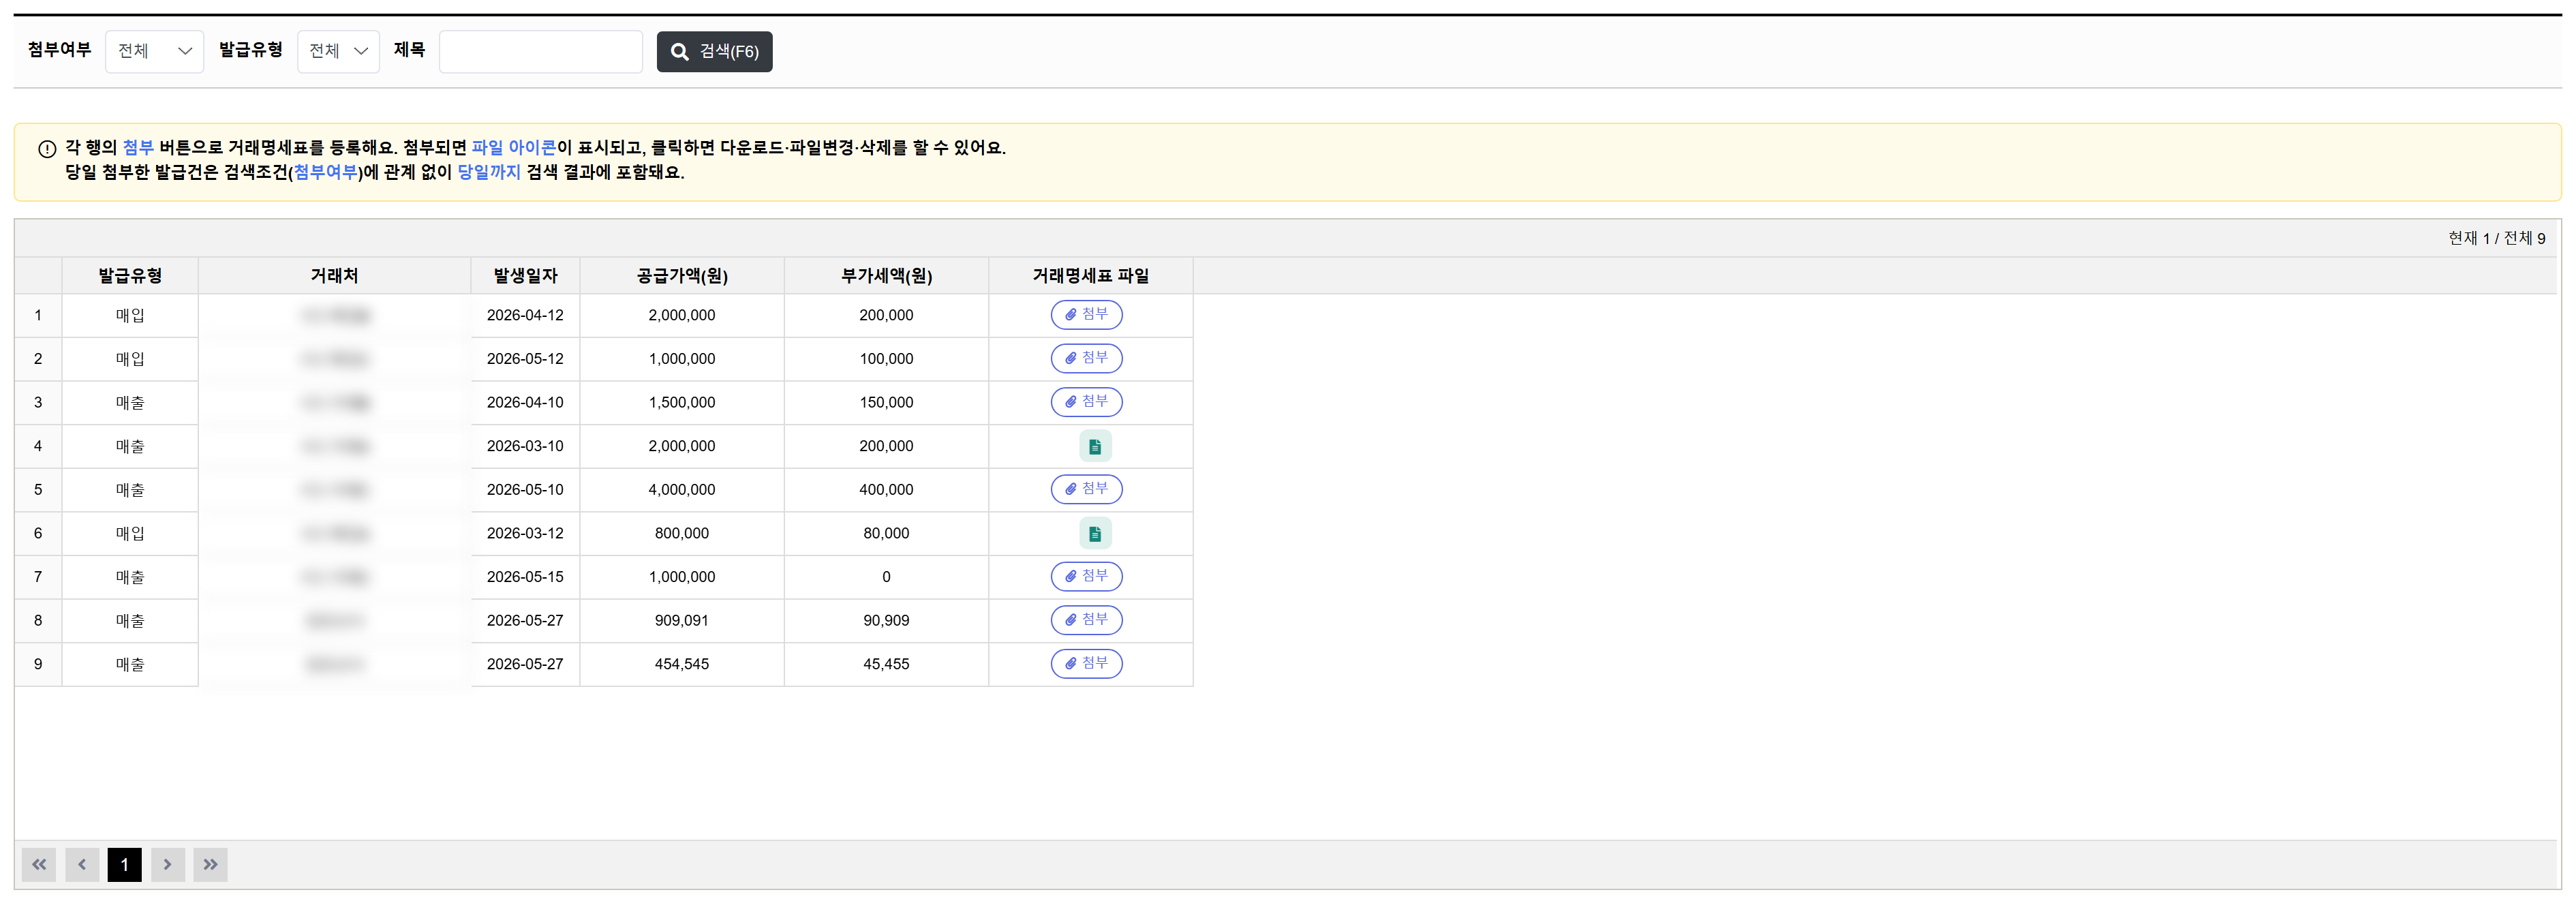The image size is (2576, 901).
Task: Click the 매출 type cell in row 3
Action: pos(130,402)
